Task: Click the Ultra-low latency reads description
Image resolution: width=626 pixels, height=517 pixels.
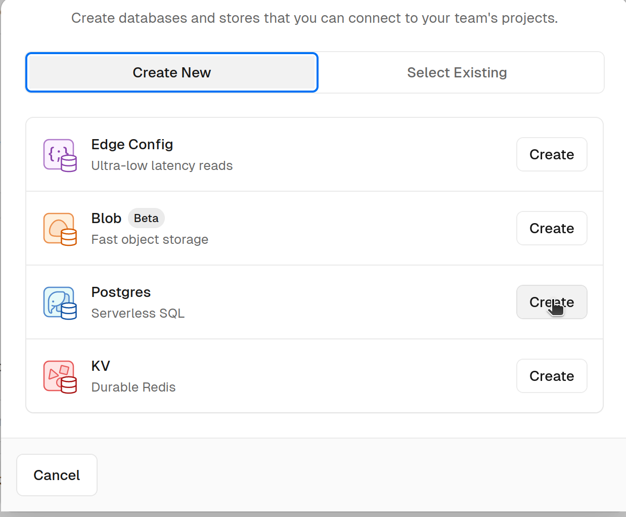Action: 162,165
